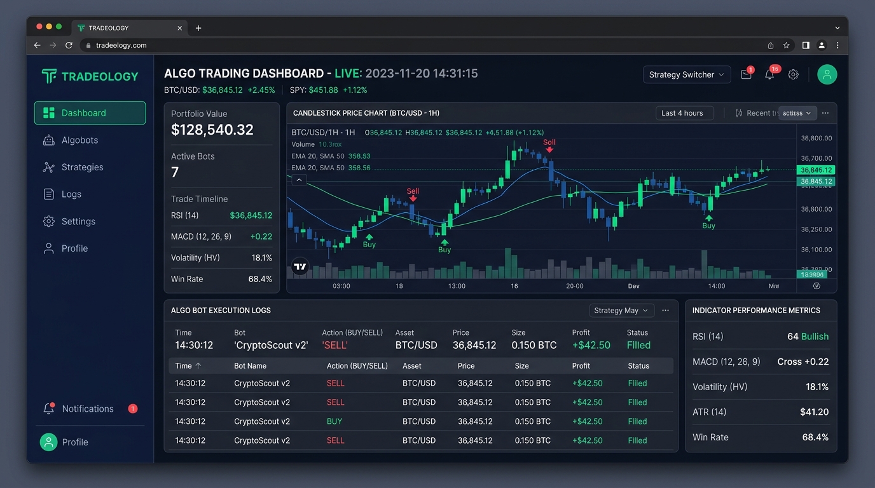Click the Profile person icon below Settings

[x=48, y=248]
